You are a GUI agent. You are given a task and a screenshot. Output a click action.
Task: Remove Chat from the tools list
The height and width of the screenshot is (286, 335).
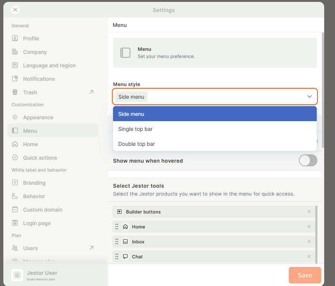click(x=309, y=256)
